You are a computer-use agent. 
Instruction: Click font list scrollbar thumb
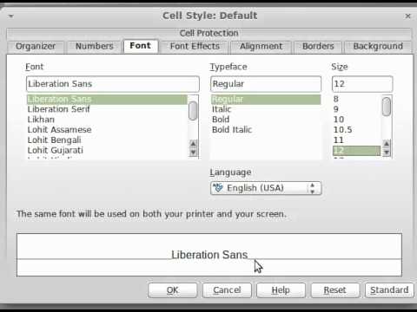pyautogui.click(x=193, y=111)
